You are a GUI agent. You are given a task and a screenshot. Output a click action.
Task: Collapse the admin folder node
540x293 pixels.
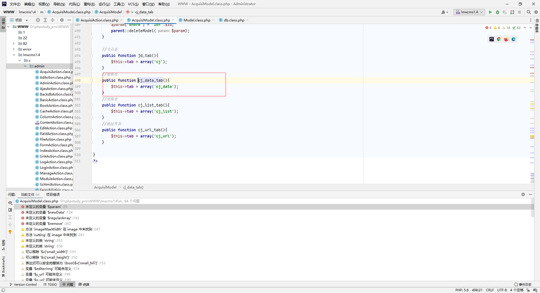(25, 66)
